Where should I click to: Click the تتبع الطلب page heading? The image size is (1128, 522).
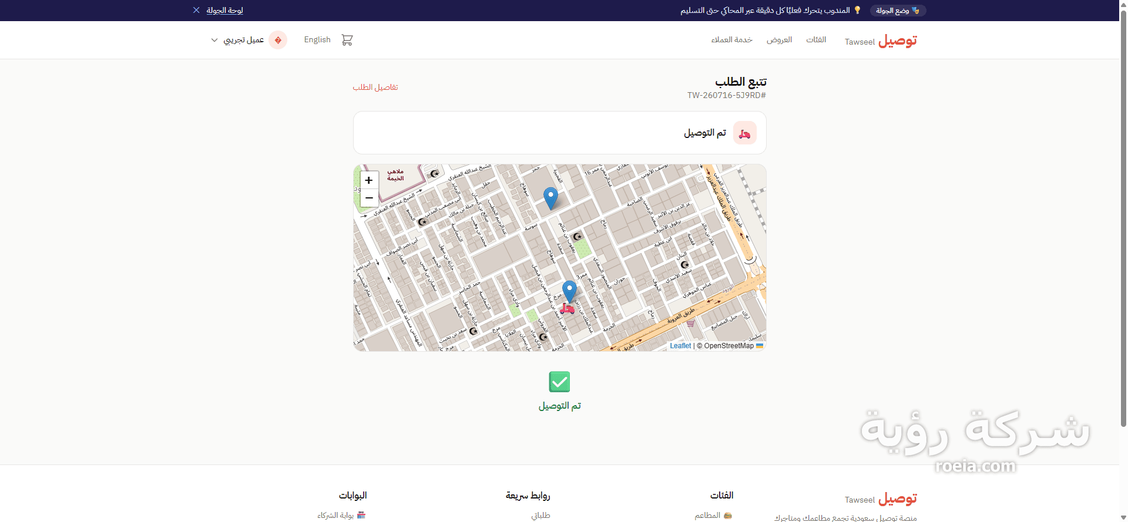[741, 82]
